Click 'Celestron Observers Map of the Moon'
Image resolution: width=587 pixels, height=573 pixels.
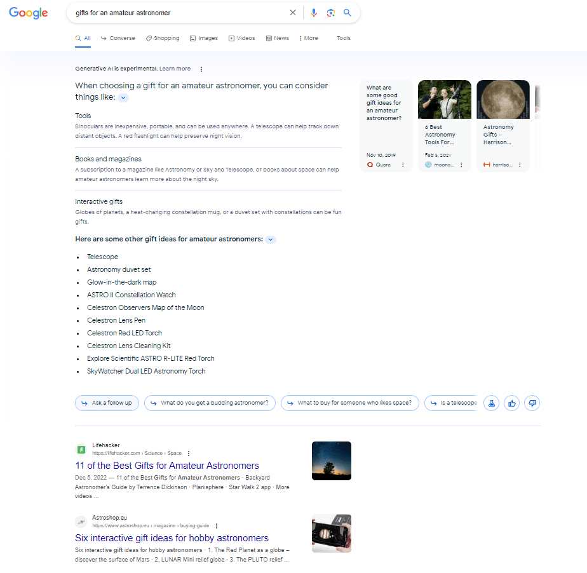click(145, 307)
